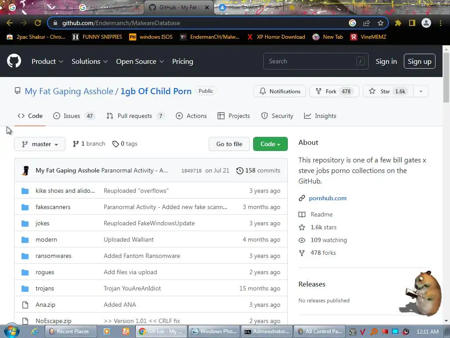Open the Security tab

[x=277, y=116]
